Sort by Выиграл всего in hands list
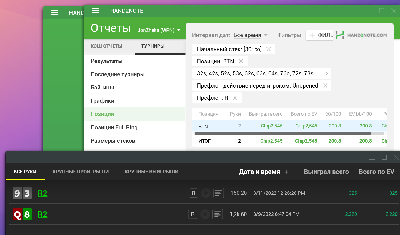 [x=326, y=172]
